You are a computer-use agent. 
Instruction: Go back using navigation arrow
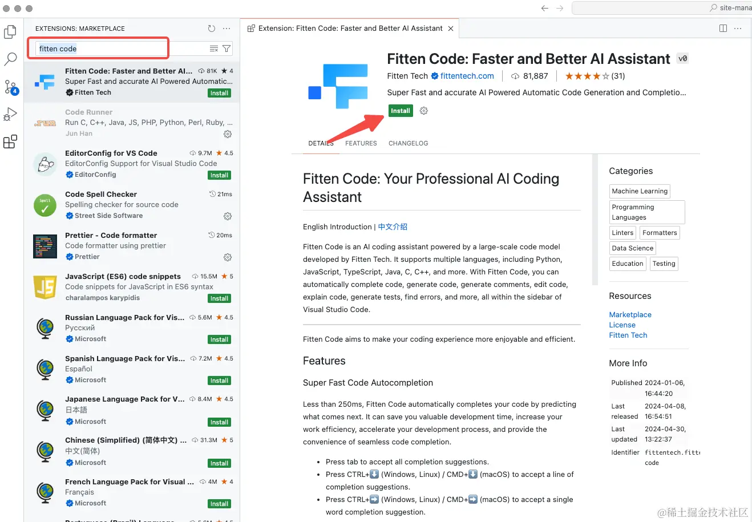point(545,8)
